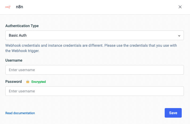This screenshot has height=124, width=190.
Task: Select the Basic Auth value text
Action: [x=18, y=35]
